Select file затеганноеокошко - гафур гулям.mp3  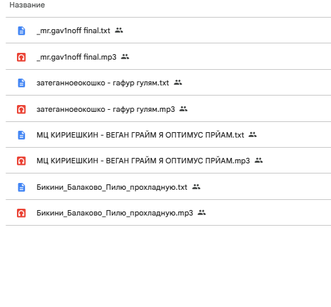tap(106, 109)
